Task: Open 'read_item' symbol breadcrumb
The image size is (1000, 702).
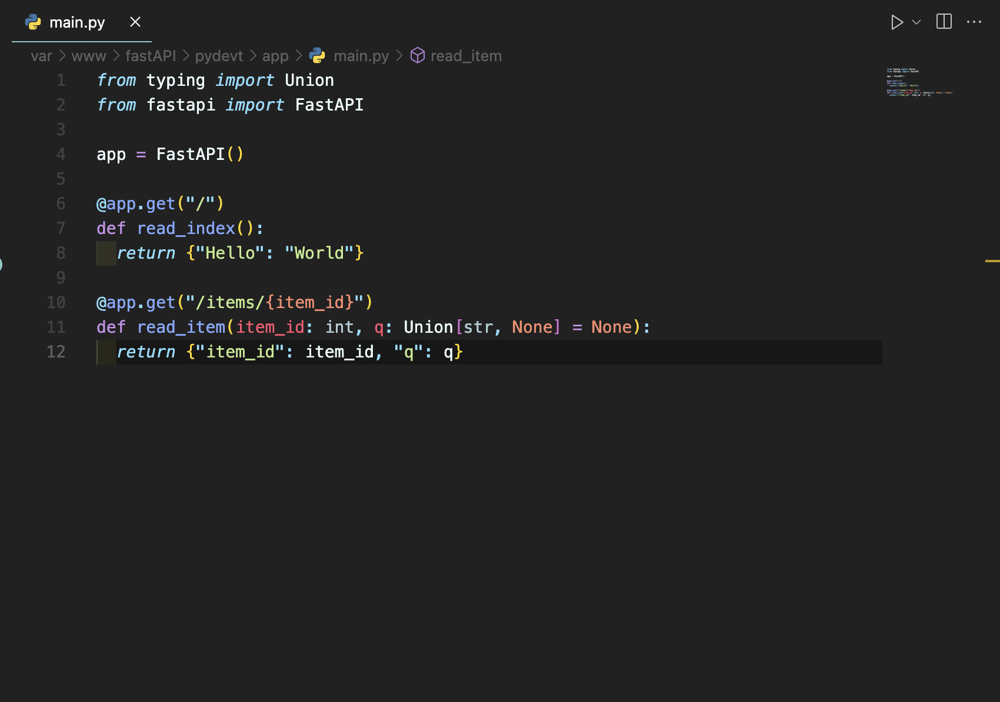Action: tap(466, 56)
